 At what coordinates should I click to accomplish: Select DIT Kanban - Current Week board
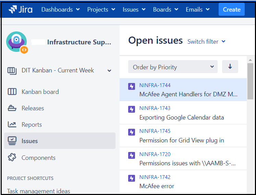(58, 70)
